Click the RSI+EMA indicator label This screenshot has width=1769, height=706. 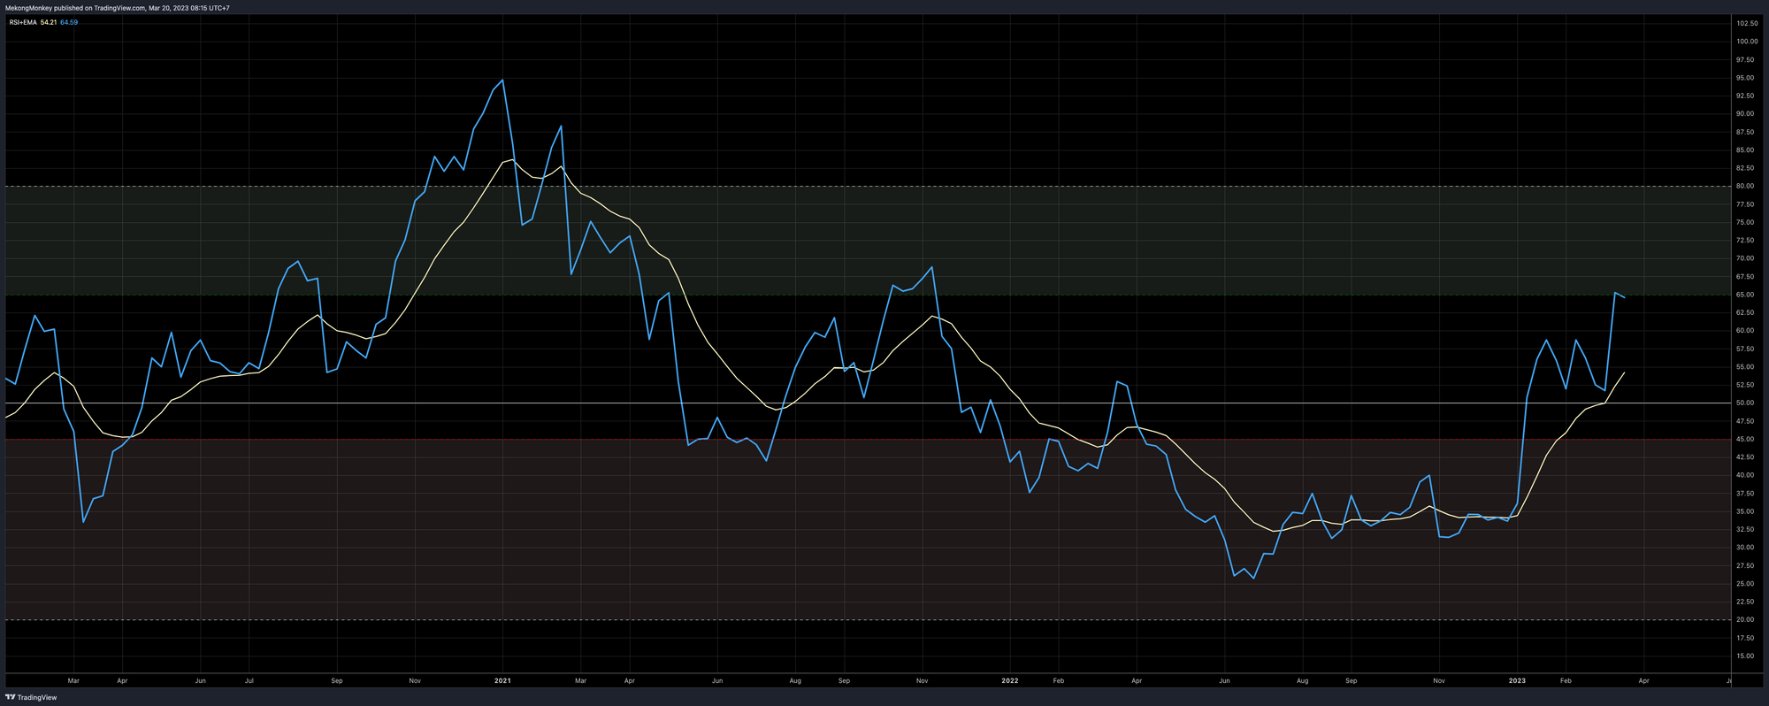tap(23, 22)
